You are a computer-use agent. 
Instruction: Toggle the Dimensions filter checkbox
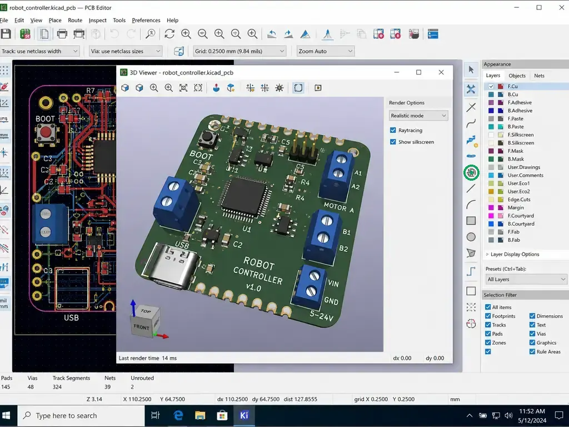point(532,316)
